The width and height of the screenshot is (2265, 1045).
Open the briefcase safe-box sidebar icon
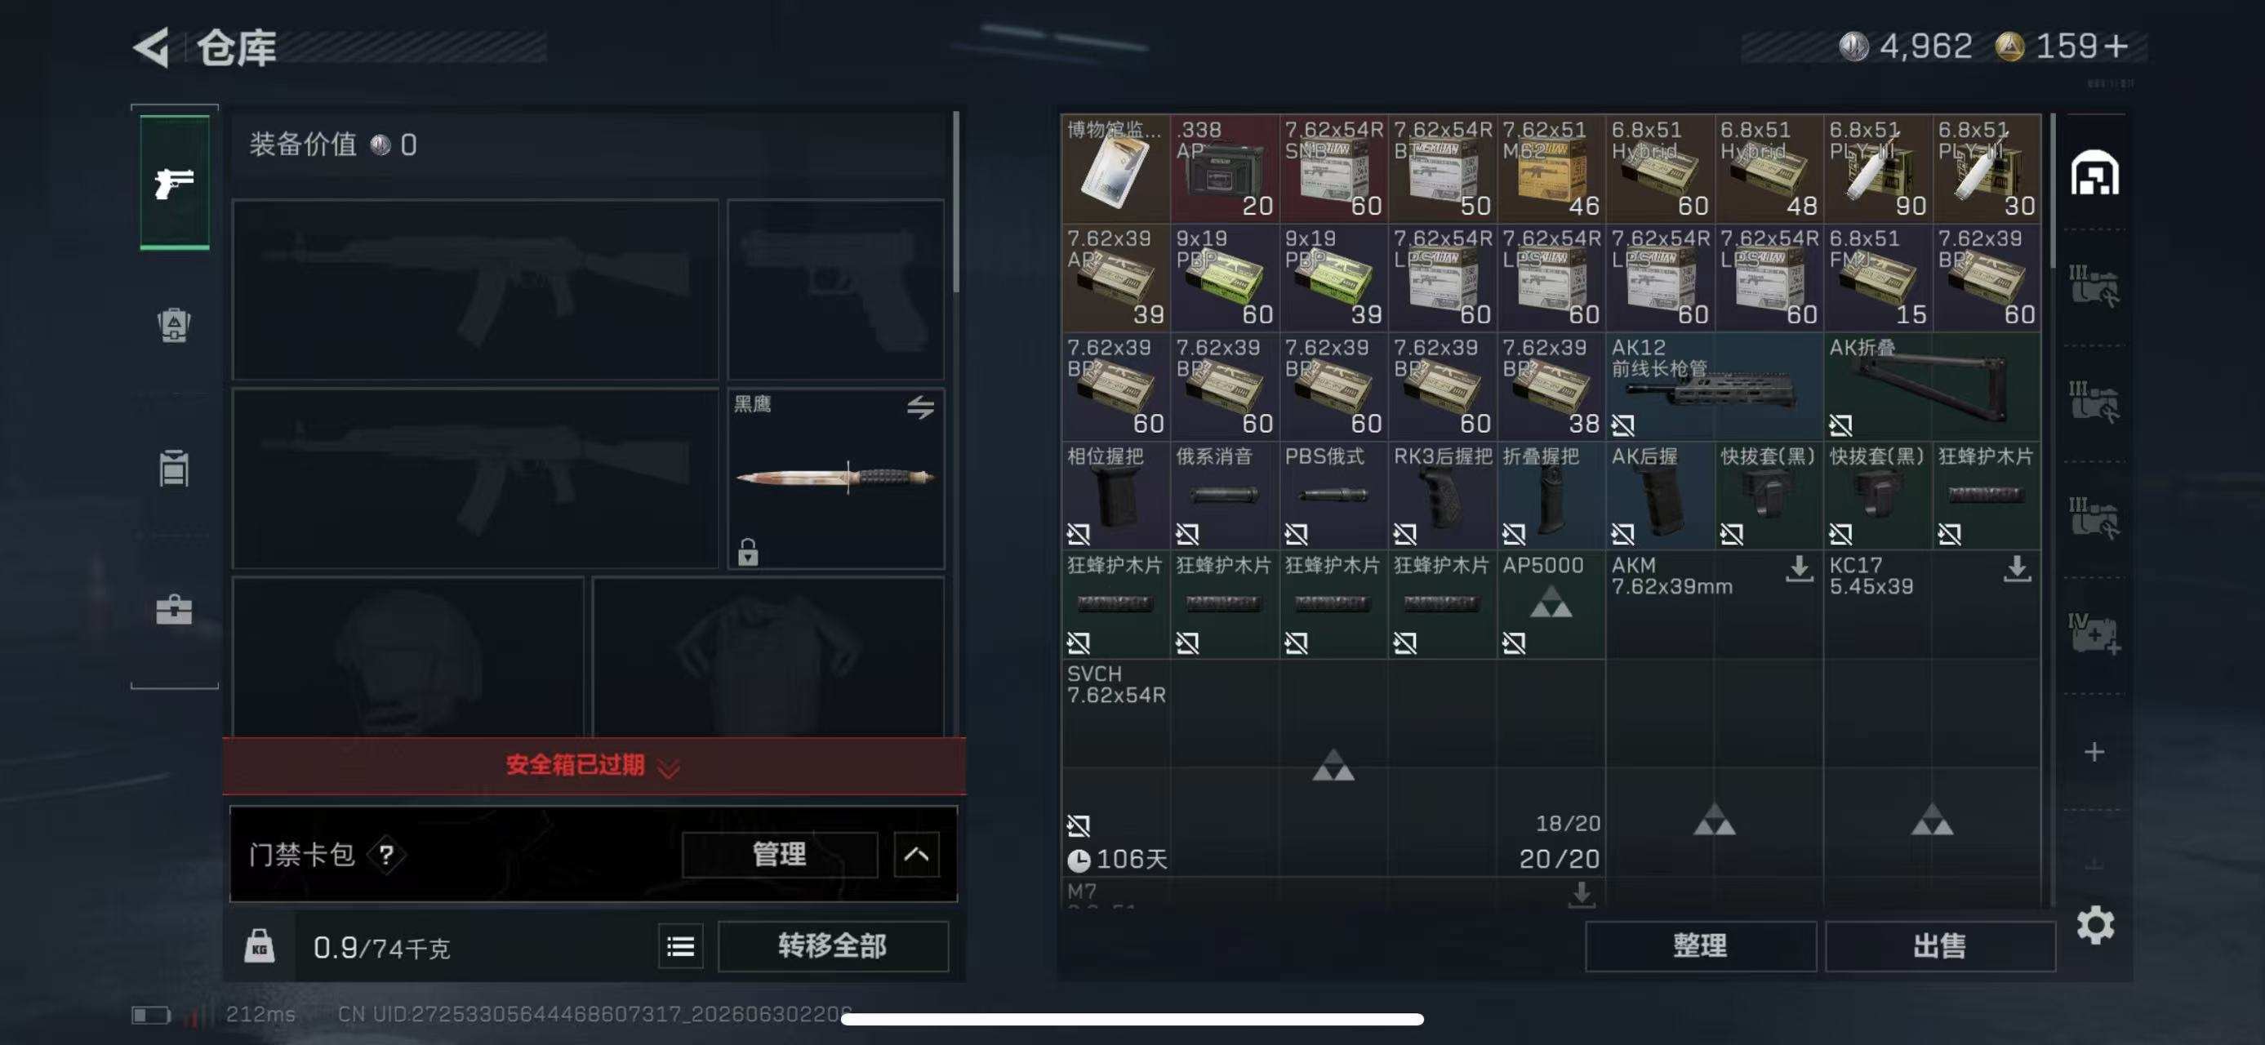click(x=174, y=609)
